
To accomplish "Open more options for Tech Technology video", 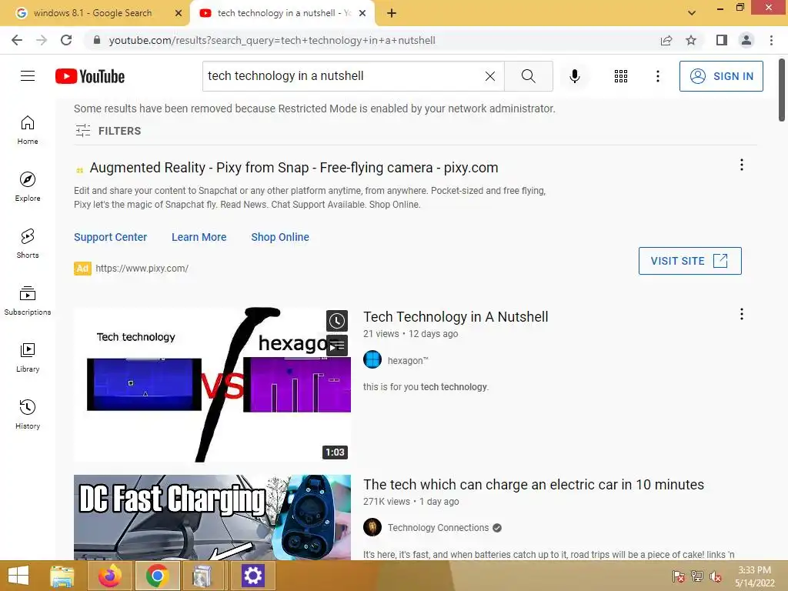I will [x=741, y=314].
